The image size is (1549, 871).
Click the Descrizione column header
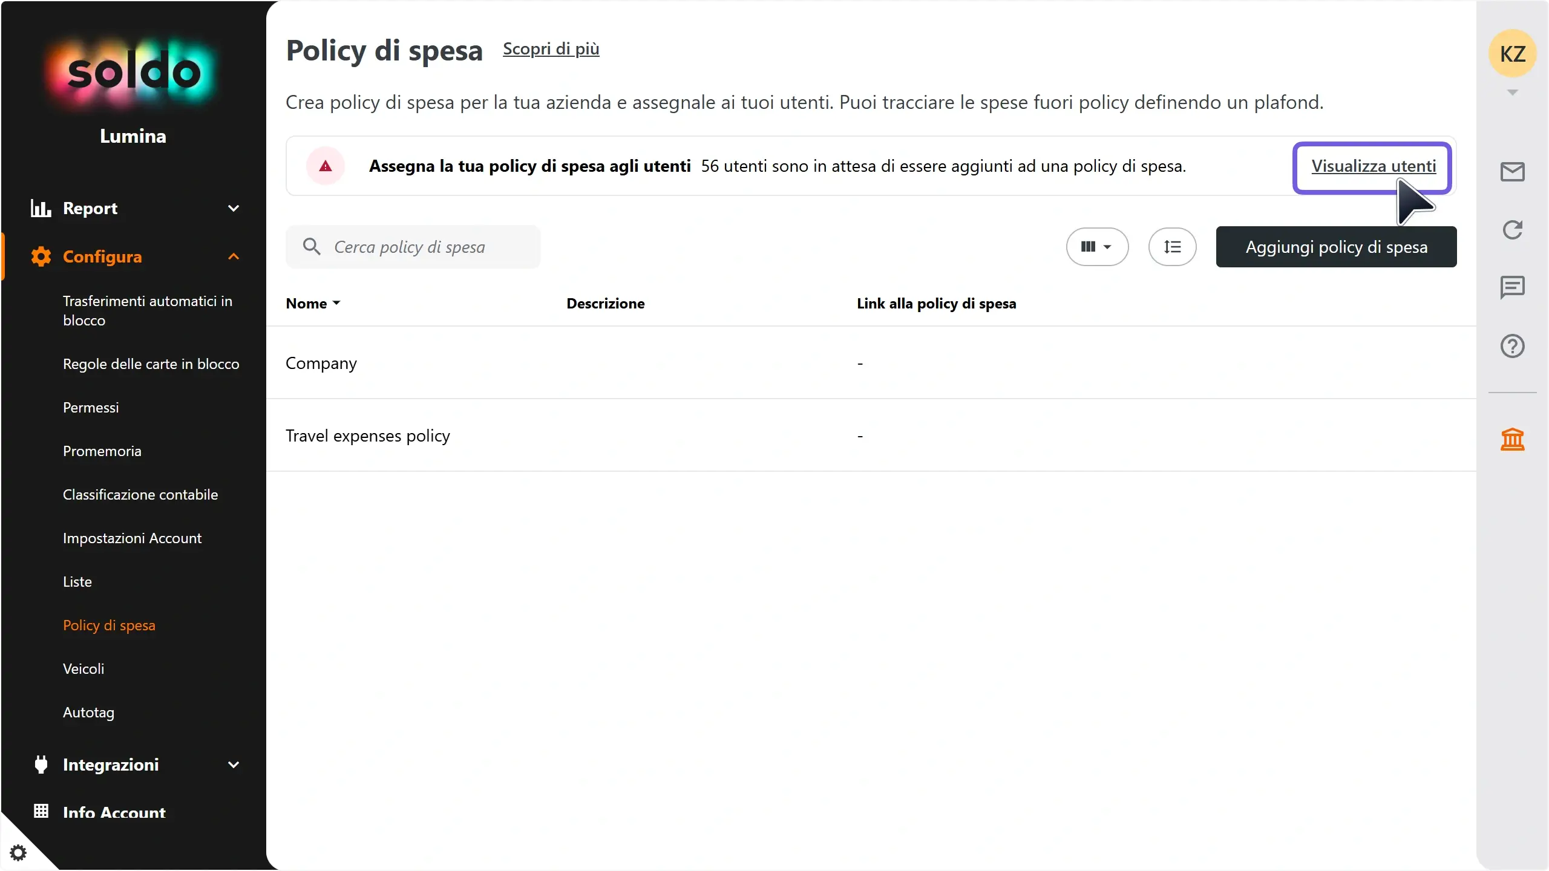[x=605, y=303]
